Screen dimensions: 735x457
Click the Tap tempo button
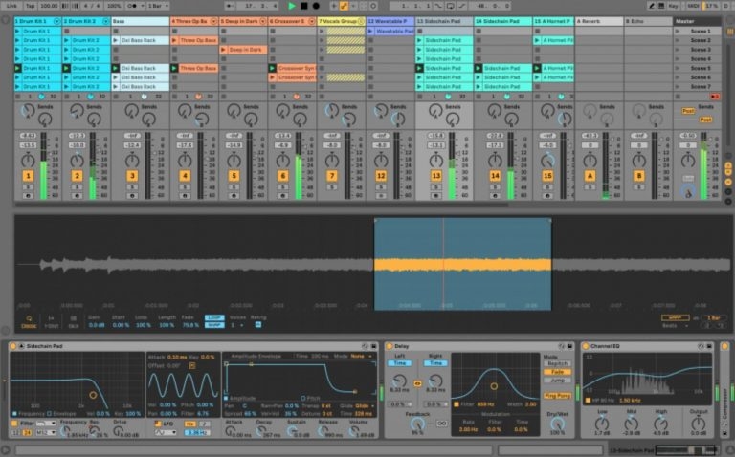click(31, 6)
